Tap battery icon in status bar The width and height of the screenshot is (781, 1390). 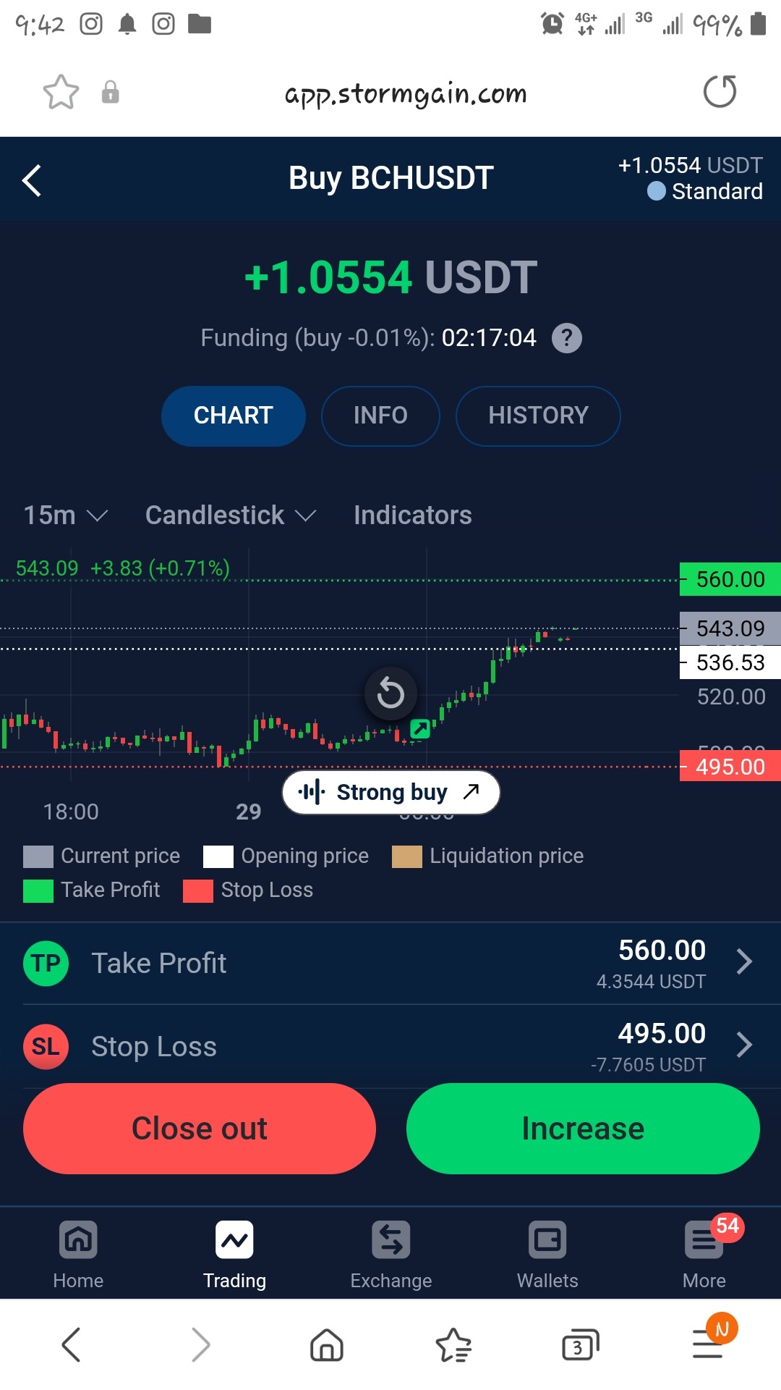(758, 23)
